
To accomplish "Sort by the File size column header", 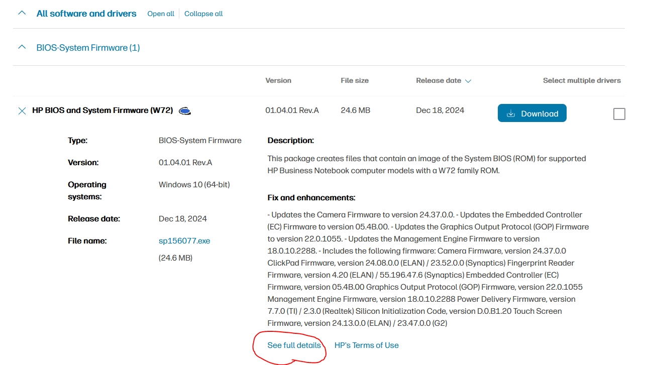I will 355,80.
